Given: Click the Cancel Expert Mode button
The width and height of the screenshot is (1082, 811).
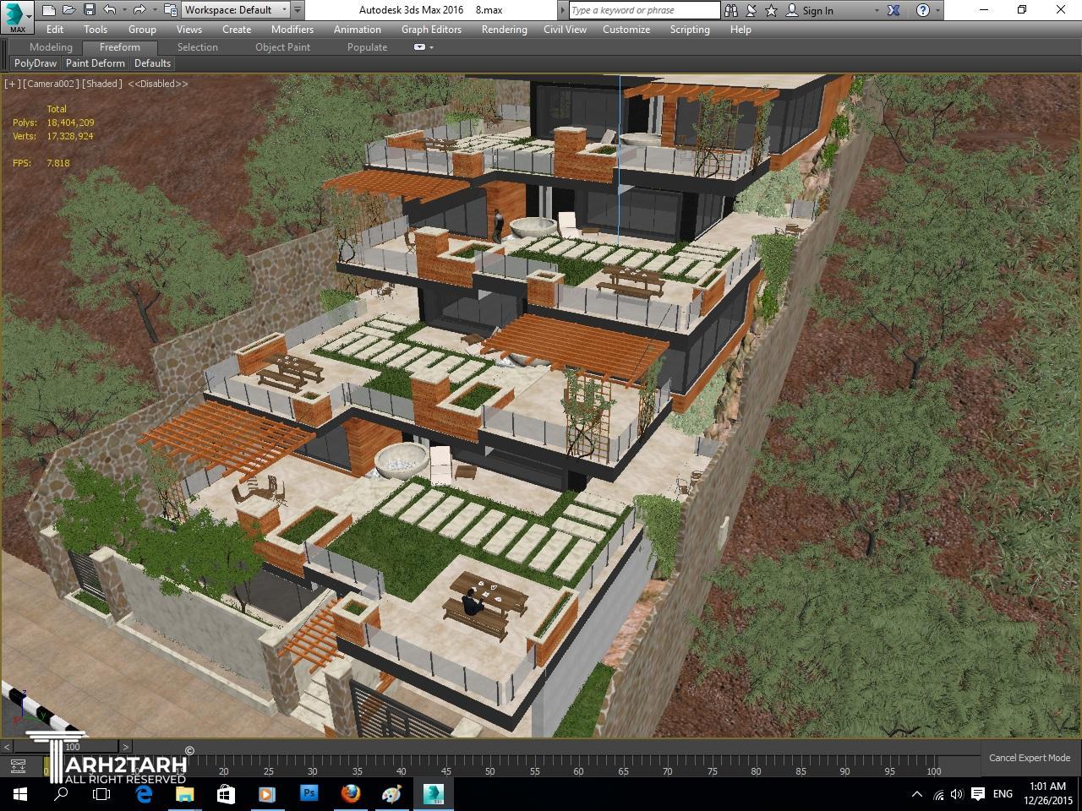Looking at the screenshot, I should point(1029,758).
